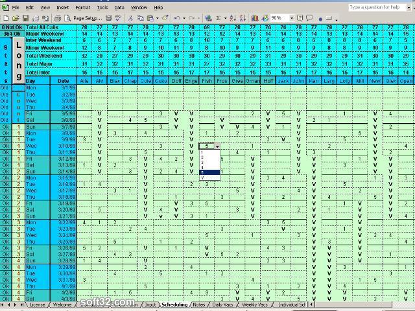Switch to the Daily Vacs sheet tab
Viewport: 415px width, 311px height.
[x=222, y=305]
